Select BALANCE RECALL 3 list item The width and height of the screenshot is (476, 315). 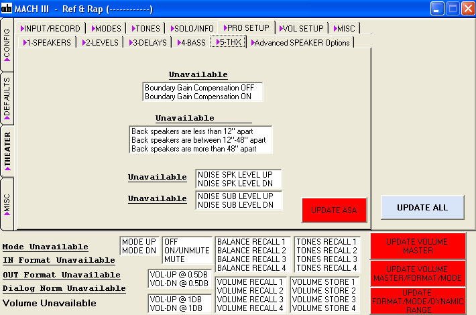[x=251, y=259]
